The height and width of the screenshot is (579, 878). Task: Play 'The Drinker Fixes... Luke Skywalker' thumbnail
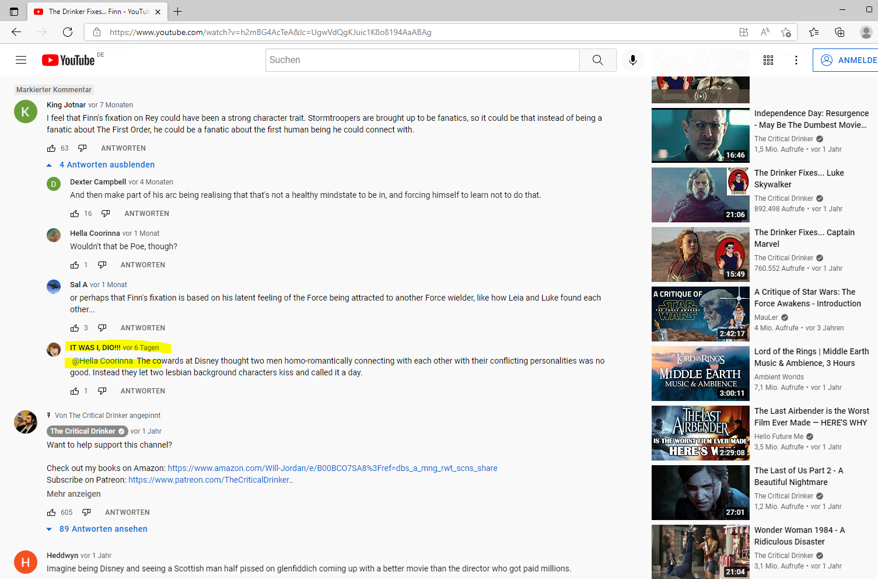pos(701,195)
